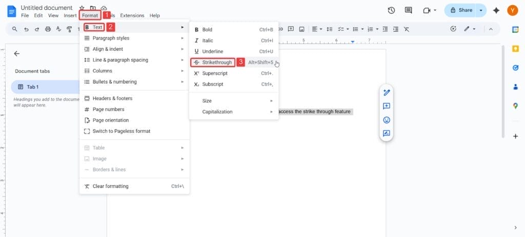Open the Google Docs home icon
Image resolution: width=525 pixels, height=237 pixels.
pos(12,11)
